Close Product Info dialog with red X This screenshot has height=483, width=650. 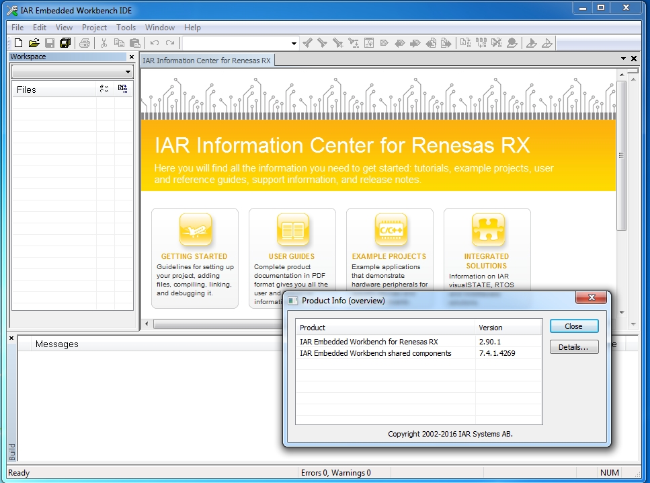[592, 297]
